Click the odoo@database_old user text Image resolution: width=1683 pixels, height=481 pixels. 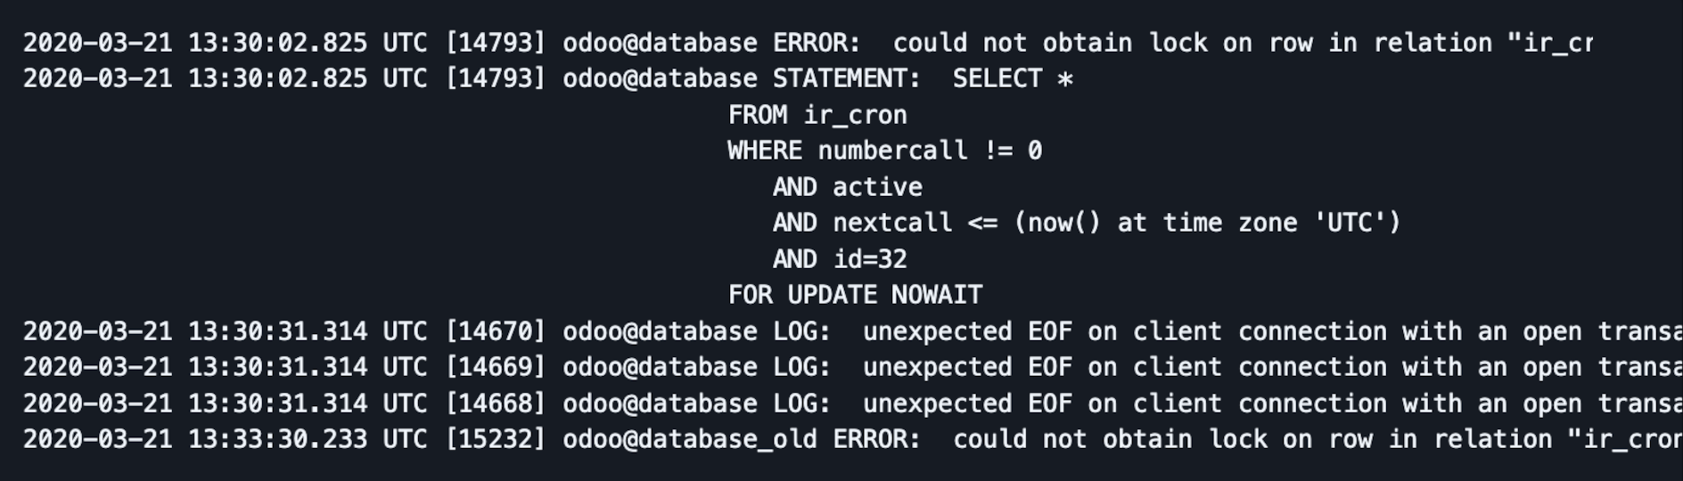[689, 439]
